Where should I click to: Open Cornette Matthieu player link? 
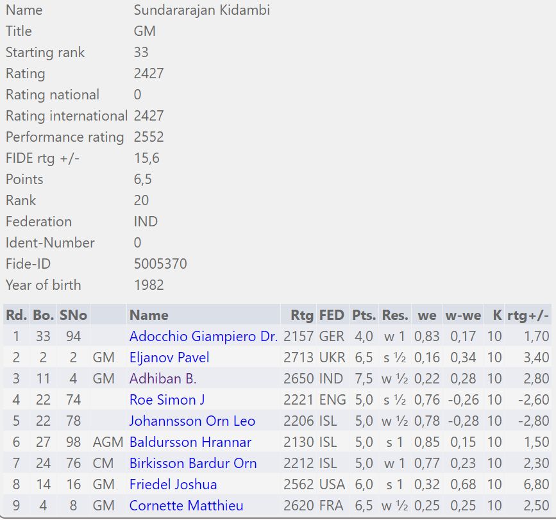[186, 505]
